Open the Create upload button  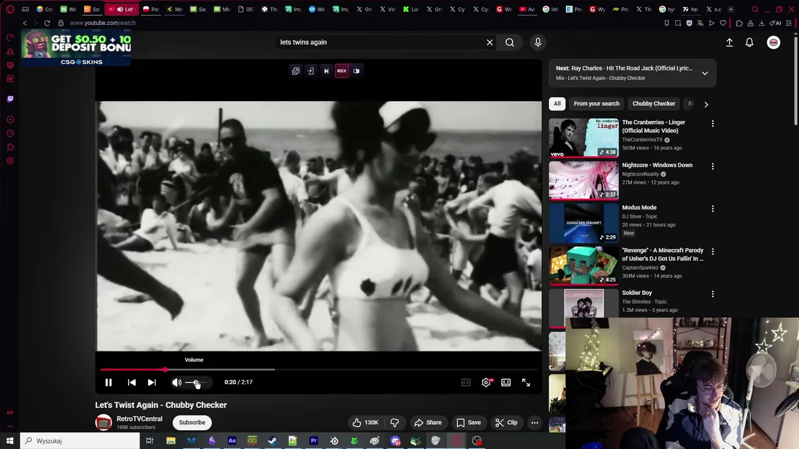coord(730,42)
